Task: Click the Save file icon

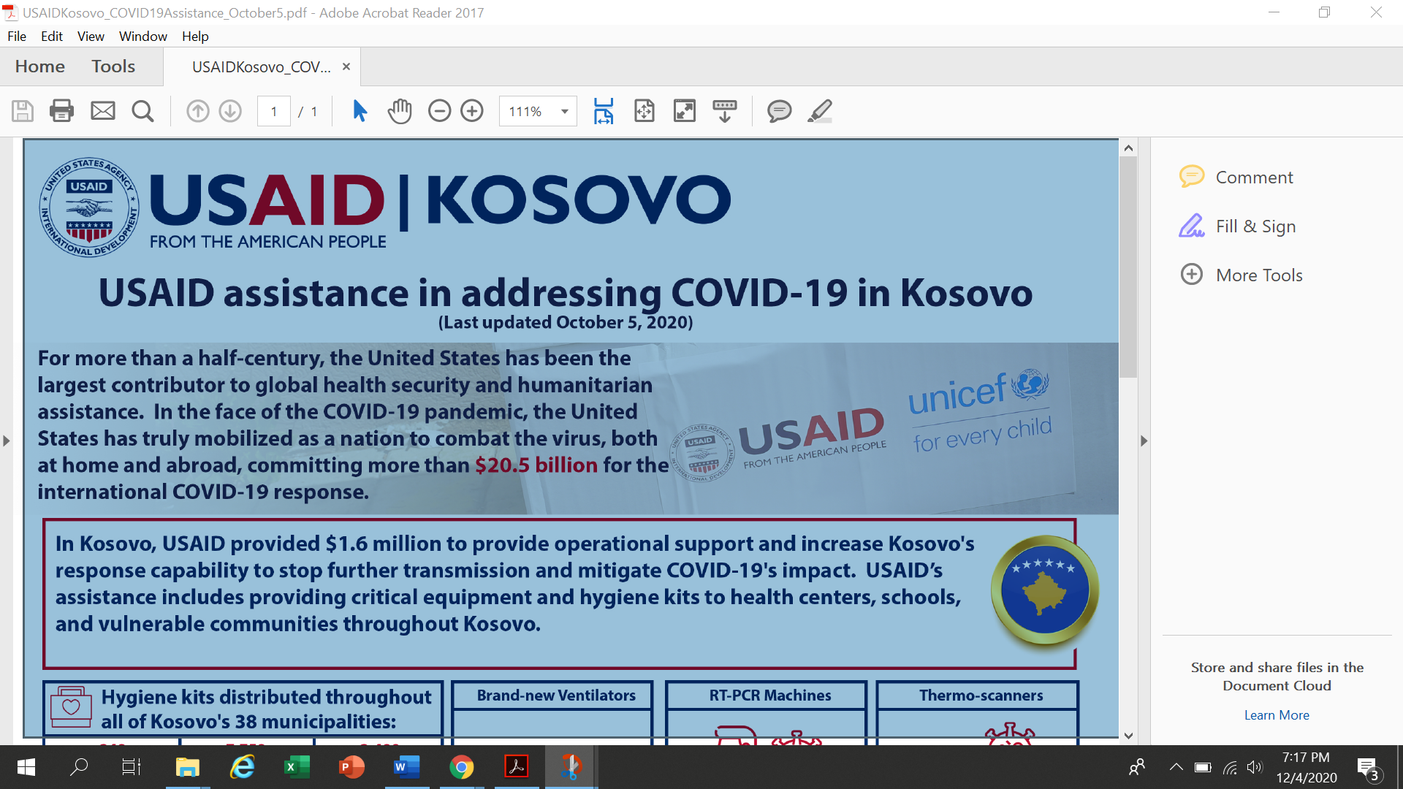Action: (x=23, y=111)
